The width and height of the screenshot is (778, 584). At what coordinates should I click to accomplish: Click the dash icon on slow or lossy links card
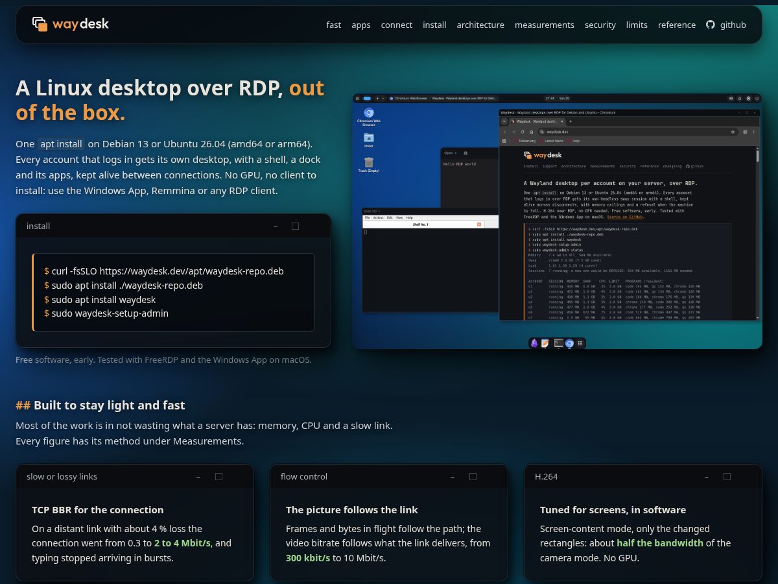pos(198,477)
